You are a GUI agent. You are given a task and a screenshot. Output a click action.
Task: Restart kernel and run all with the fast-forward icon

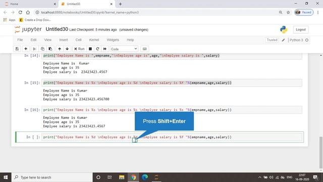coord(105,49)
